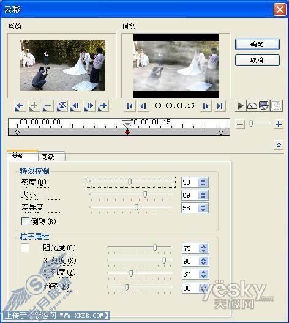Zoom out the timeline with minus

click(x=240, y=124)
